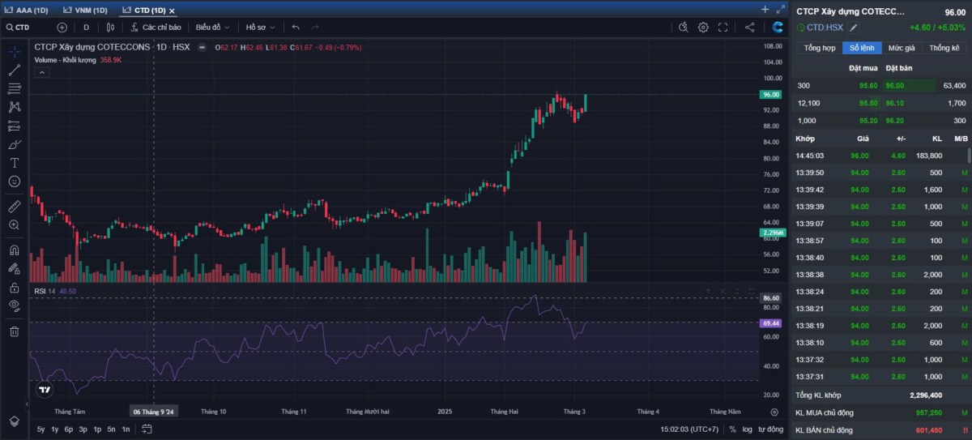
Task: Choose the pattern drawing tool
Action: click(x=15, y=106)
